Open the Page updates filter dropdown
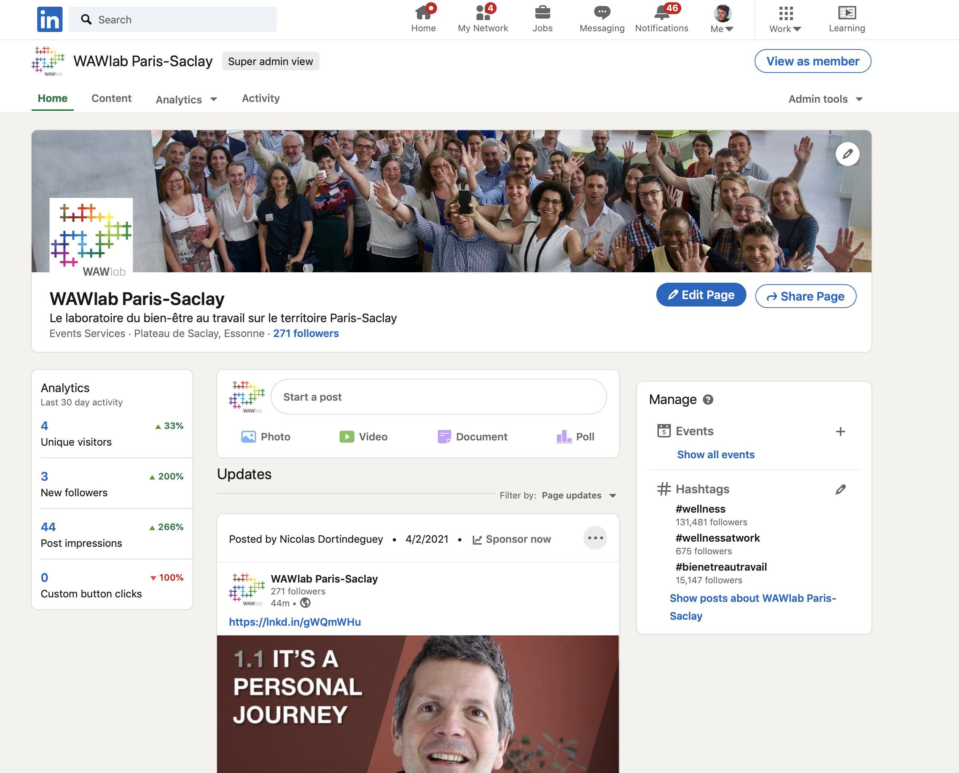959x773 pixels. tap(579, 495)
